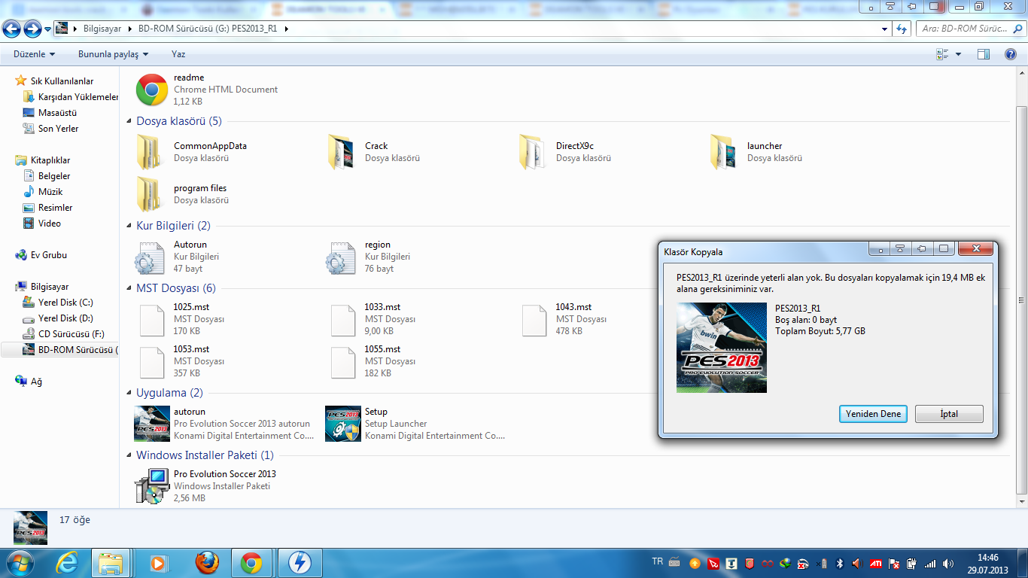1028x578 pixels.
Task: Click İptal in the copy dialog
Action: [949, 414]
